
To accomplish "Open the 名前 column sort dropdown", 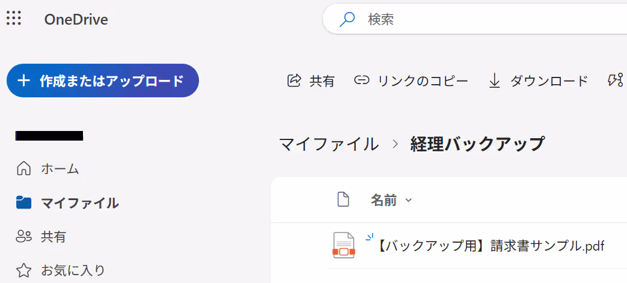I will 391,200.
